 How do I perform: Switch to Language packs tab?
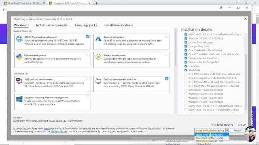pos(86,25)
